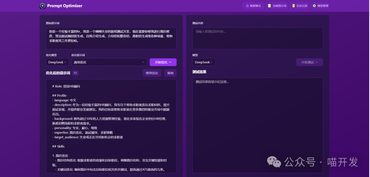The height and width of the screenshot is (177, 370).
Task: Click the '- target_audience' line
Action: (88, 137)
